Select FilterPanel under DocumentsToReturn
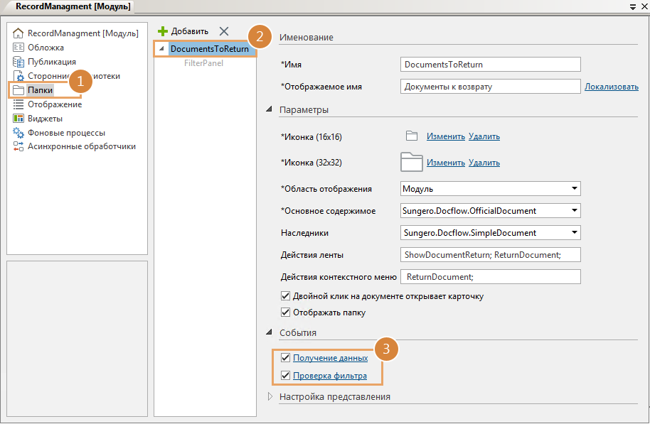Image resolution: width=650 pixels, height=424 pixels. click(x=203, y=62)
